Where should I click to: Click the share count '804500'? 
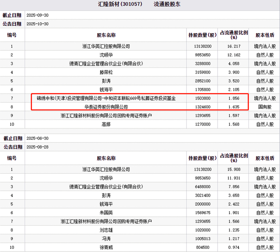tap(203, 247)
